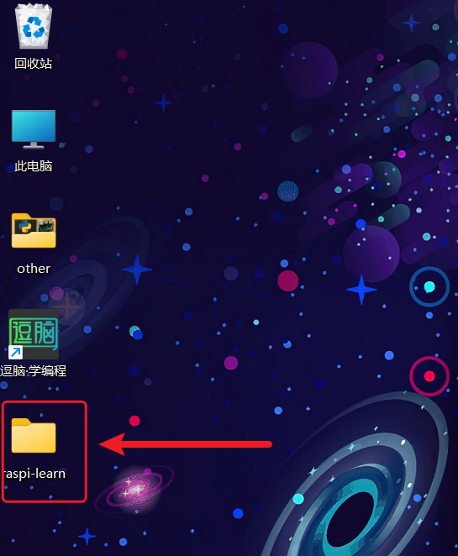Select the 逗脑·学编程 shortcut icon
The height and width of the screenshot is (556, 458).
point(34,334)
